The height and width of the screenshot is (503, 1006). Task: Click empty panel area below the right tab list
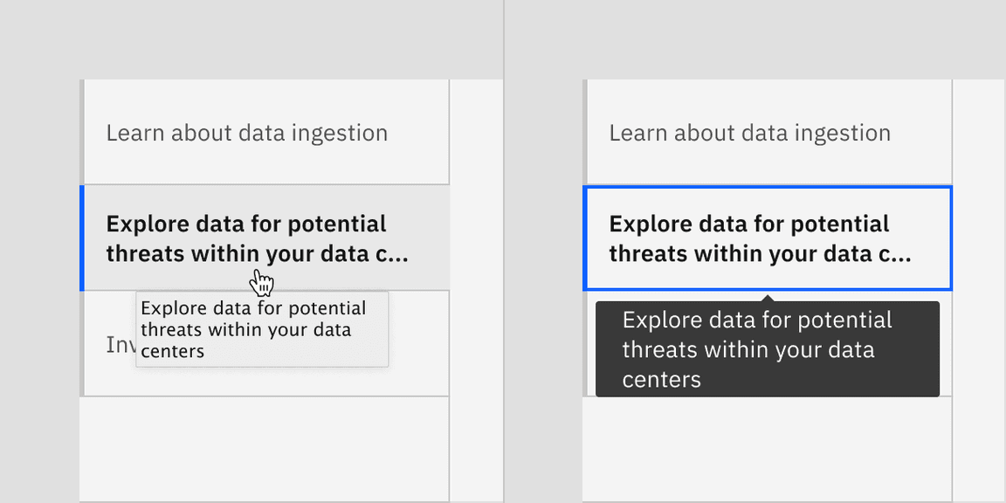point(767,450)
